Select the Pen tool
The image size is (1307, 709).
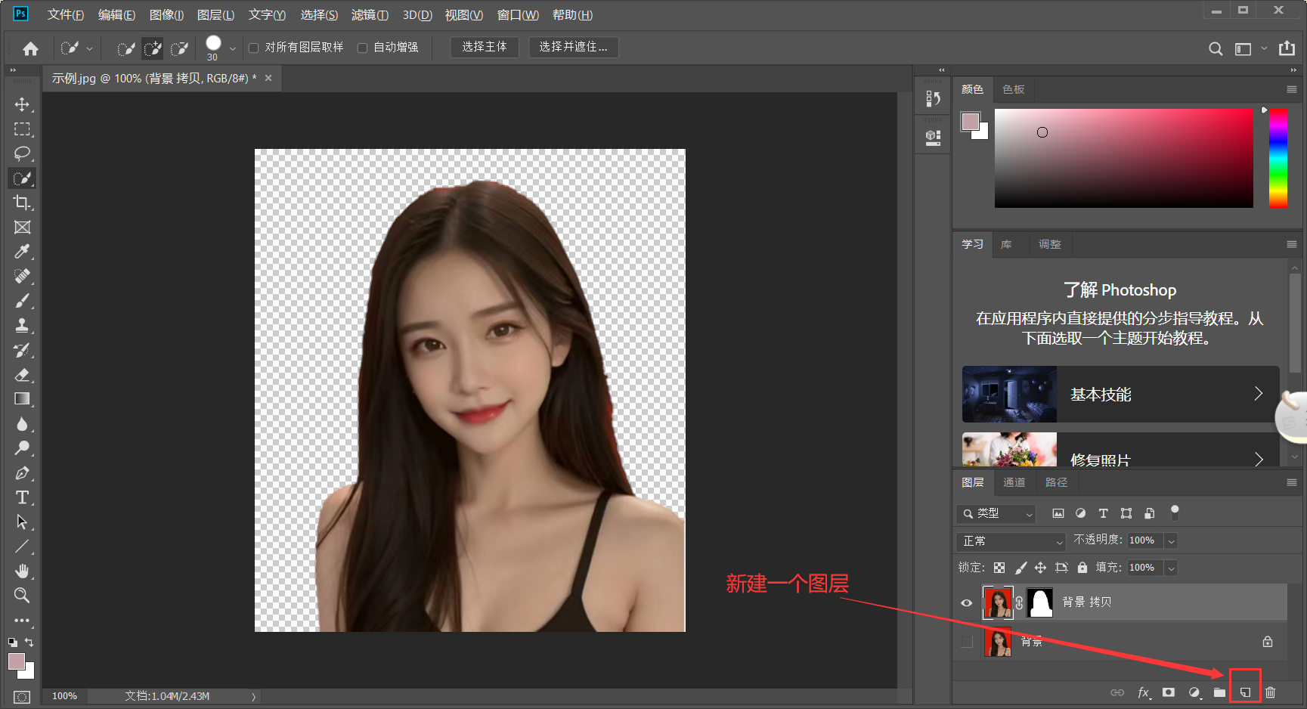pos(22,473)
